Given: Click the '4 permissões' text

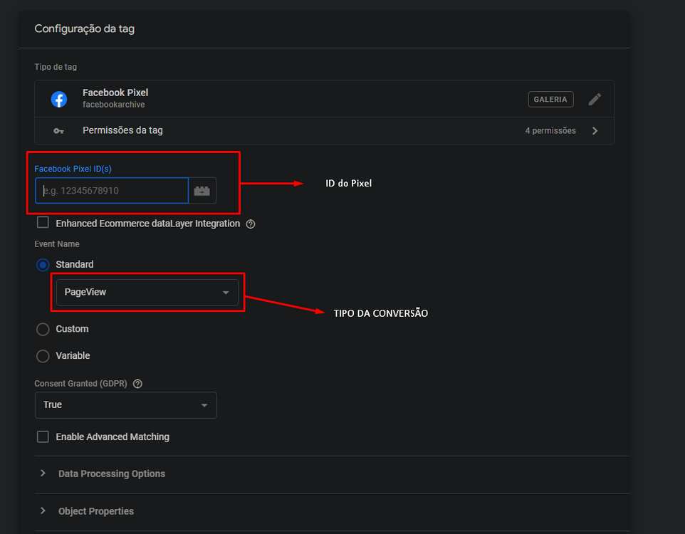Looking at the screenshot, I should point(550,131).
